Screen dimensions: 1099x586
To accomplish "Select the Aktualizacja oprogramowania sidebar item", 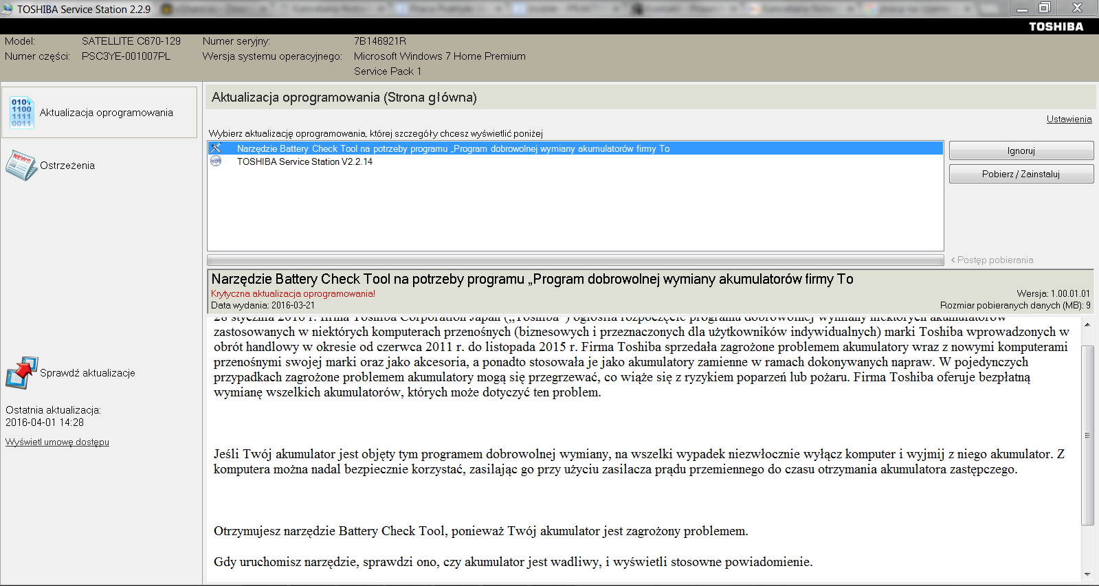I will click(100, 112).
